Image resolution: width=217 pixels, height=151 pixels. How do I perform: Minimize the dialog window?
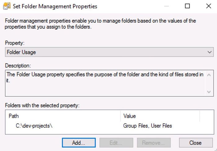coord(166,6)
